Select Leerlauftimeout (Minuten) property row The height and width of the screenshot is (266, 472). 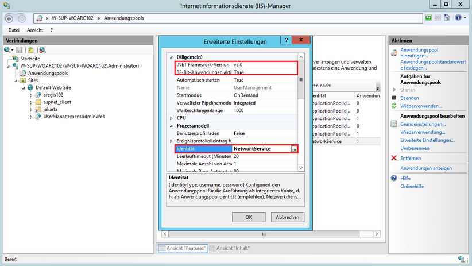pyautogui.click(x=237, y=156)
